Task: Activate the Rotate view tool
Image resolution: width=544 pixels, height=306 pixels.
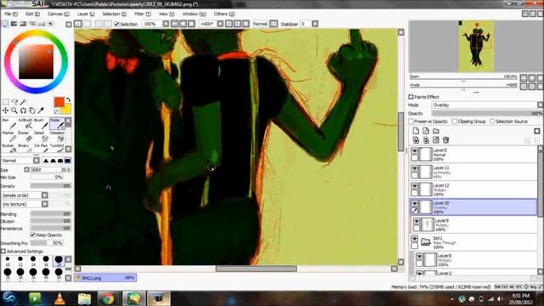Action: click(x=23, y=110)
